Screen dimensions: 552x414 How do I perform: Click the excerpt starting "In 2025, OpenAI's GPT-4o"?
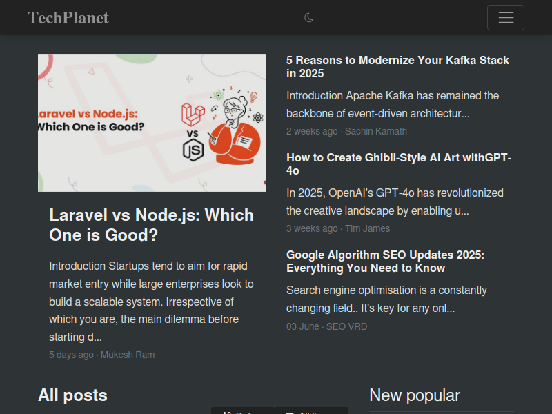click(x=395, y=201)
